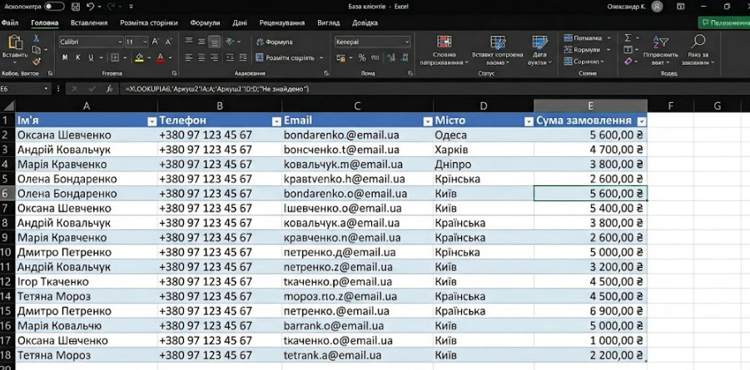Open the Find magnifying glass tool
Screen dimensions: 750x370
tap(698, 41)
